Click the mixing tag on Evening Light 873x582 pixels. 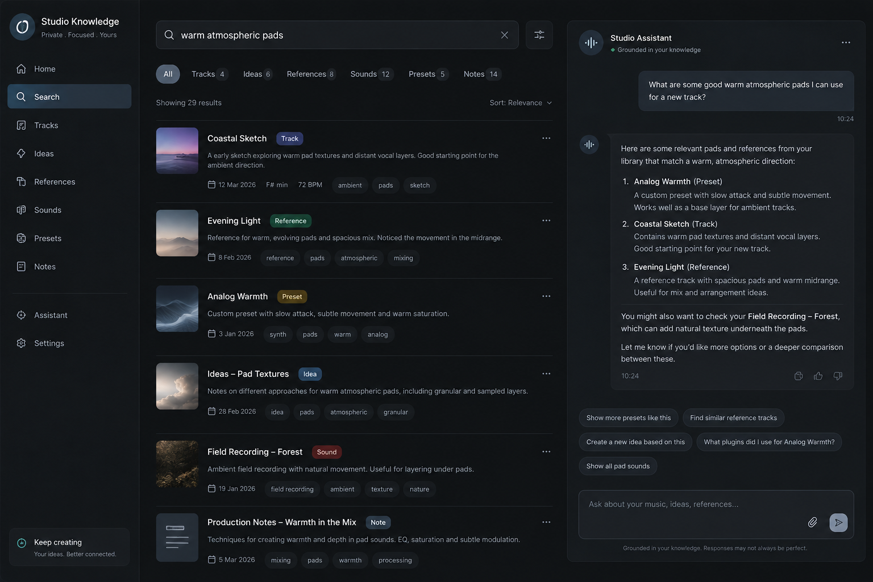click(404, 258)
